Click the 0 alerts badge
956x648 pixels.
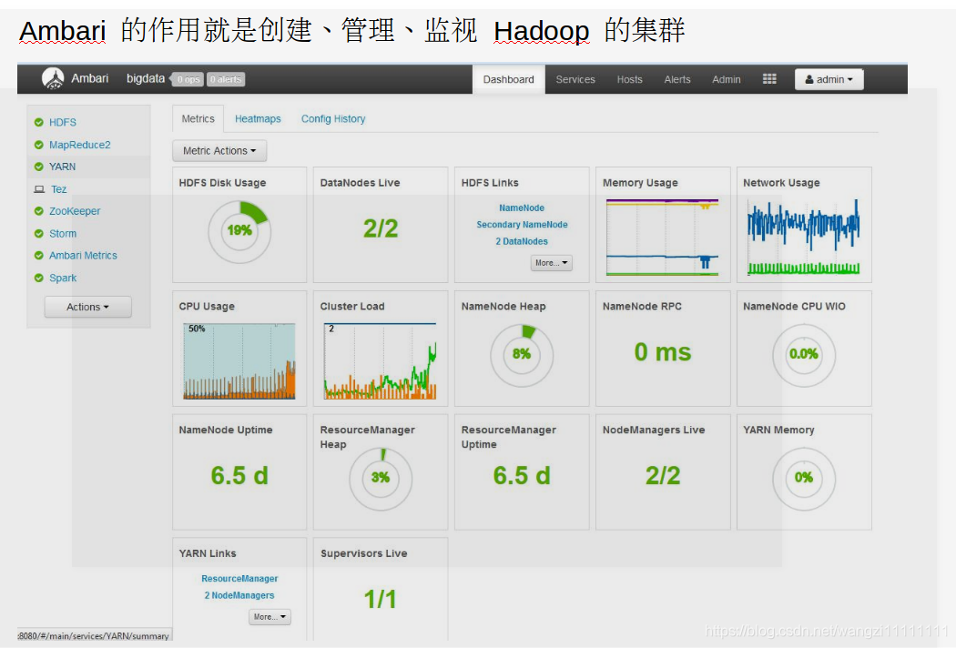[x=226, y=79]
